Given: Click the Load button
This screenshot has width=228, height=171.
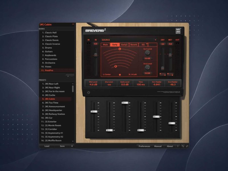Looking at the screenshot, I should 47,146.
